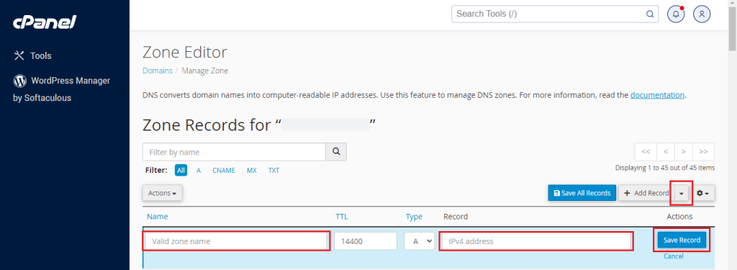Click the IPv4 address field
737x270 pixels.
tap(535, 240)
